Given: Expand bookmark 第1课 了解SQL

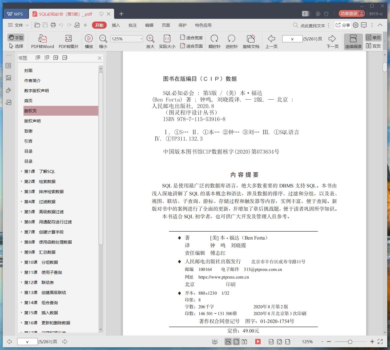Looking at the screenshot, I should coord(22,171).
